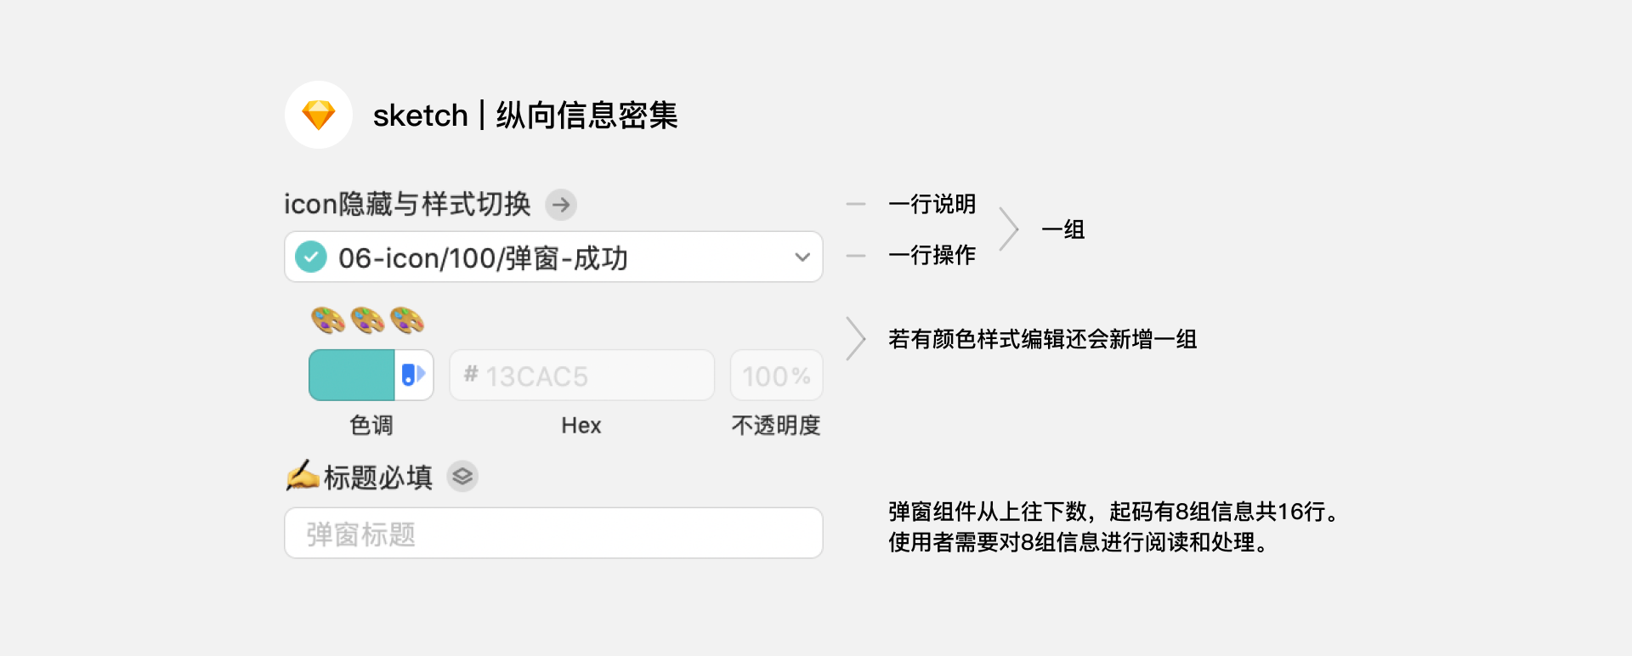1632x656 pixels.
Task: Click the third palette emoji
Action: 407,320
